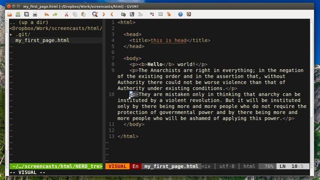Click the Open file toolbar icon
The image size is (320, 180).
[x=9, y=14]
